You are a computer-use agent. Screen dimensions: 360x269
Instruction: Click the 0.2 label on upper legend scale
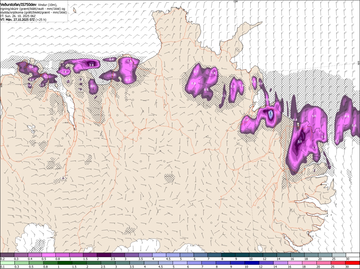point(3,259)
